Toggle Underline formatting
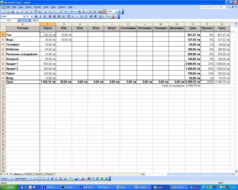 coord(45,17)
